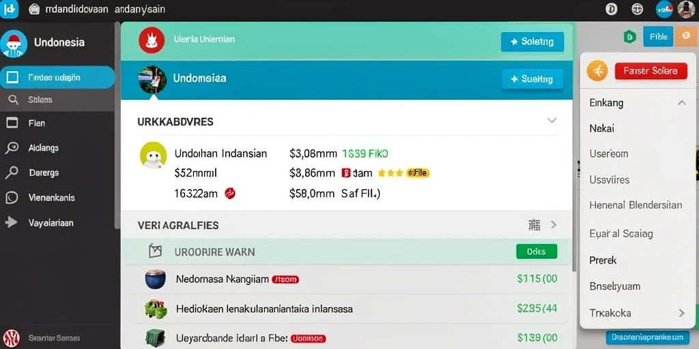Select Bnselyuam in the dropdown menu
The height and width of the screenshot is (349, 699).
click(615, 286)
